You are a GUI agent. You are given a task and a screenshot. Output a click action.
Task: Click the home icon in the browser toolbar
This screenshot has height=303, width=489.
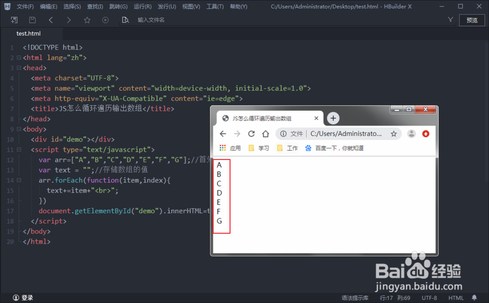(266, 133)
